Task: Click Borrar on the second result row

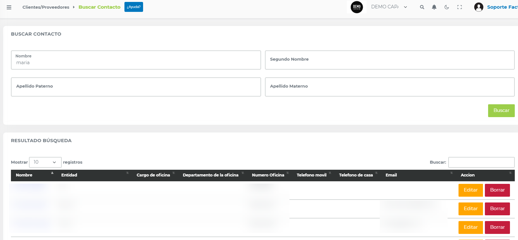Action: pos(497,209)
